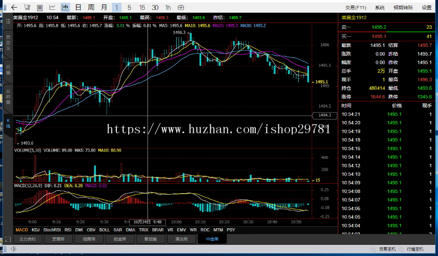The height and width of the screenshot is (256, 438).
Task: Select the 5-minute period
Action: click(x=129, y=7)
